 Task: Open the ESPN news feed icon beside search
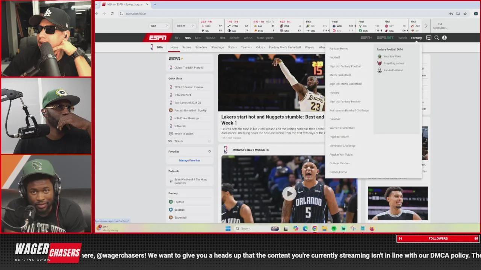(x=429, y=38)
